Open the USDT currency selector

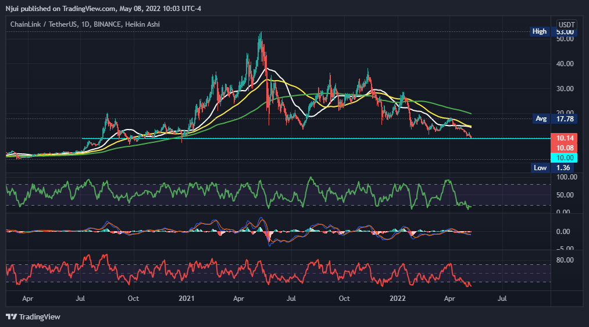click(x=566, y=24)
